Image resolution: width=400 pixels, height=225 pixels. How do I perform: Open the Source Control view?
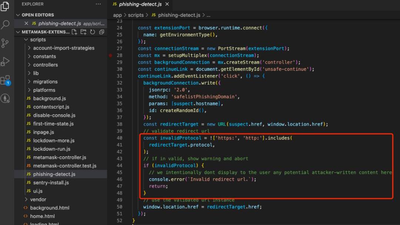[x=5, y=43]
